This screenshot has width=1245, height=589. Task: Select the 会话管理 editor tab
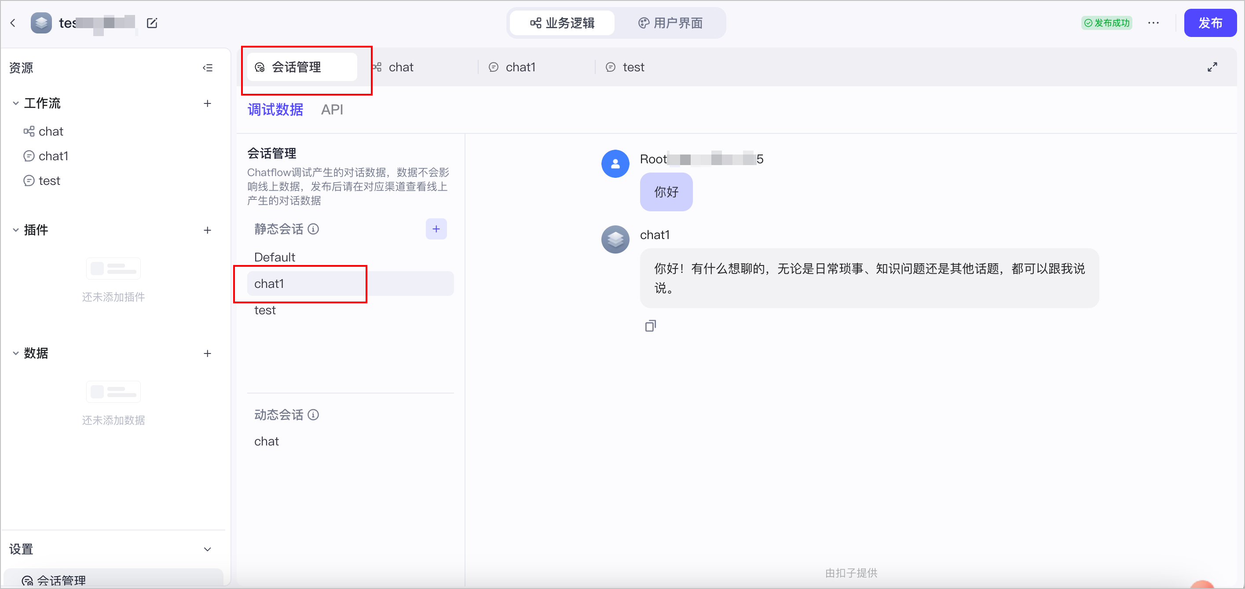tap(302, 67)
